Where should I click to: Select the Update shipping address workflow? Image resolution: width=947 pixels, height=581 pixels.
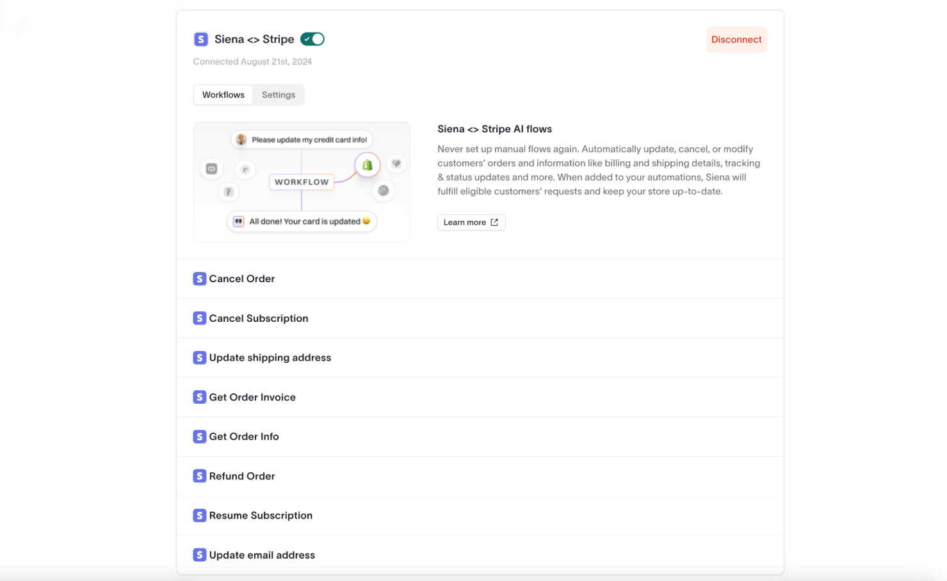point(480,358)
